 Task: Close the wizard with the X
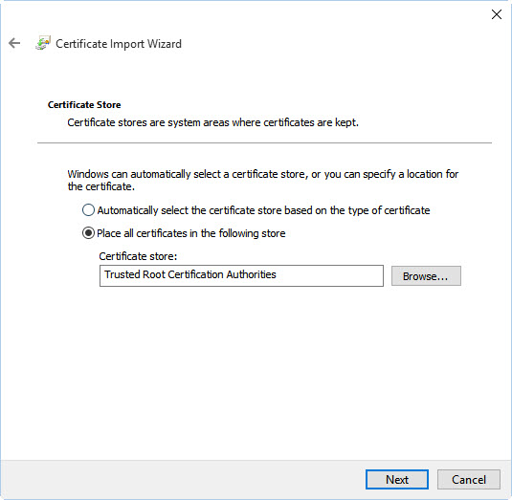point(497,14)
